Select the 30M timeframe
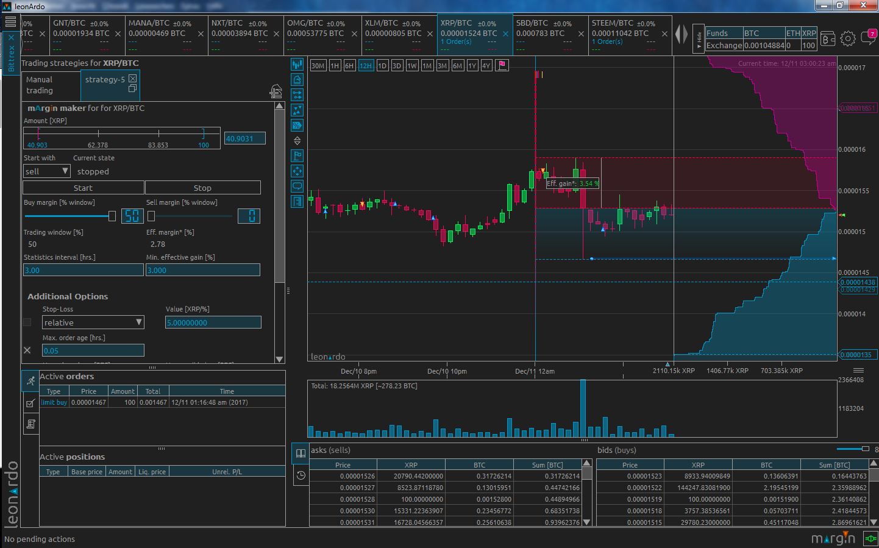This screenshot has width=879, height=548. pos(318,66)
